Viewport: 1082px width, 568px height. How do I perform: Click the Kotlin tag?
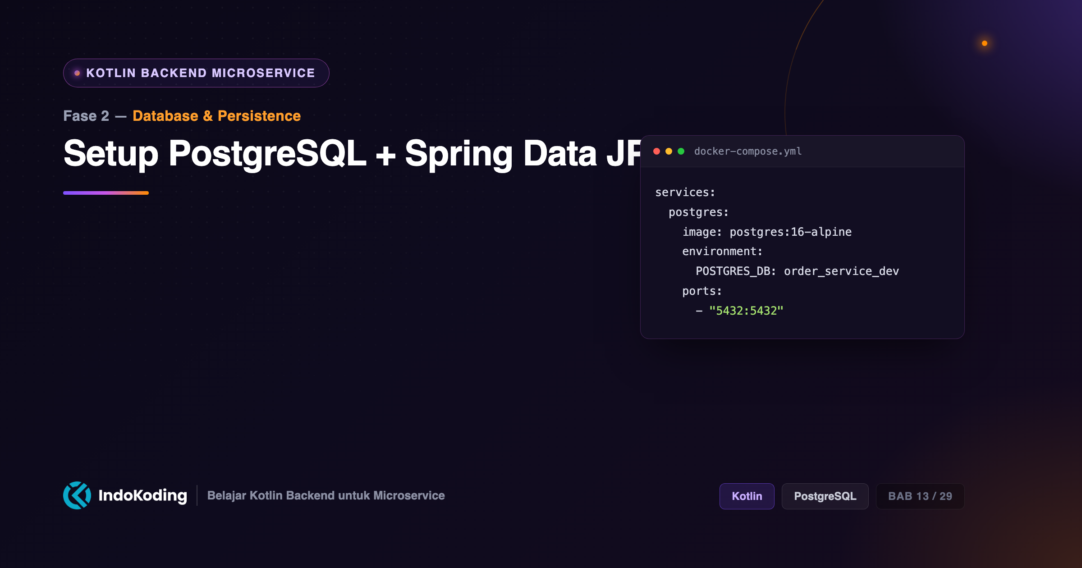747,496
